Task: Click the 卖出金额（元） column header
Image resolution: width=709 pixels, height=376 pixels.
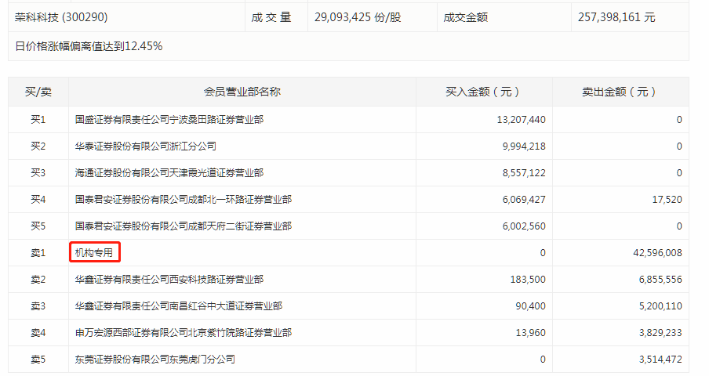Action: 620,92
